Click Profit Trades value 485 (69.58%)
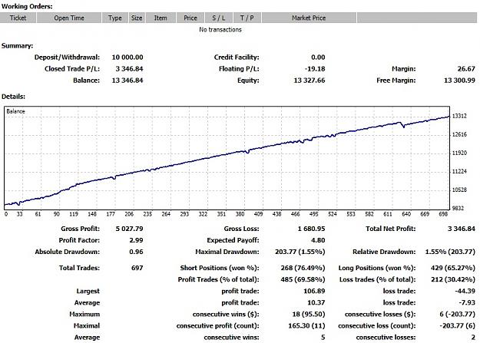 coord(303,279)
